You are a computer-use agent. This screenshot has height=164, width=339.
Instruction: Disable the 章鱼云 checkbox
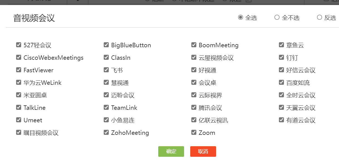tap(281, 45)
